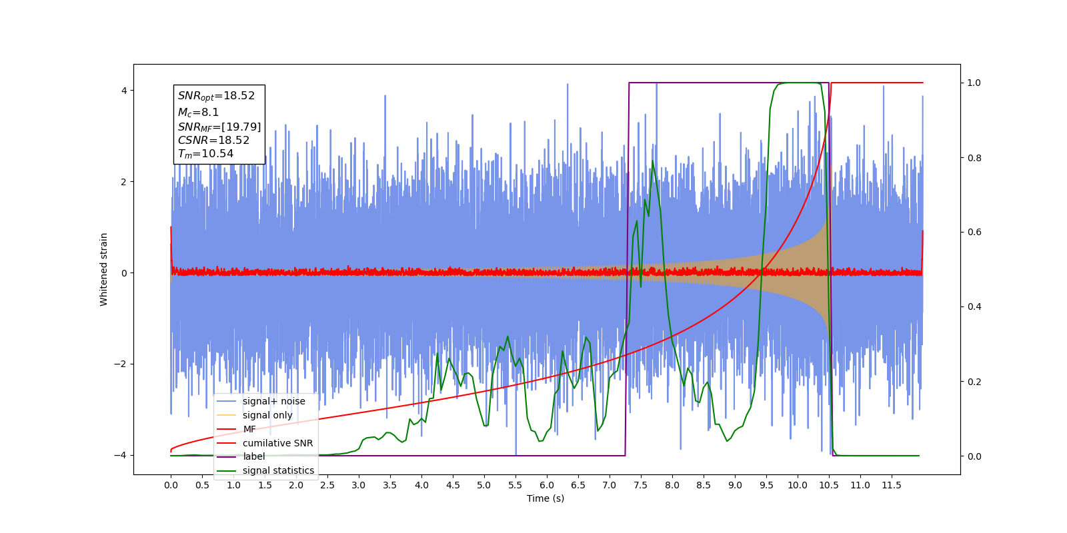Viewport: 1067px width, 533px height.
Task: Click the M_c=8.1 annotation text
Action: 198,113
